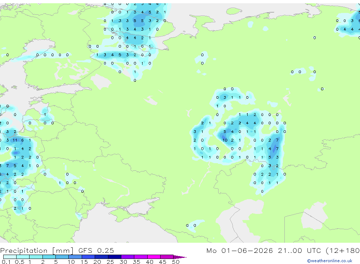Click the 0.1–0.5 mm legend swatch

[x=10, y=257]
